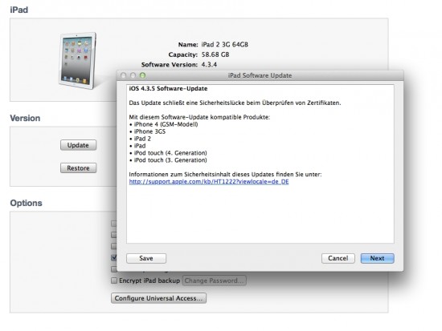Click the Update button under Version
Screen dimensions: 442x331
click(79, 145)
